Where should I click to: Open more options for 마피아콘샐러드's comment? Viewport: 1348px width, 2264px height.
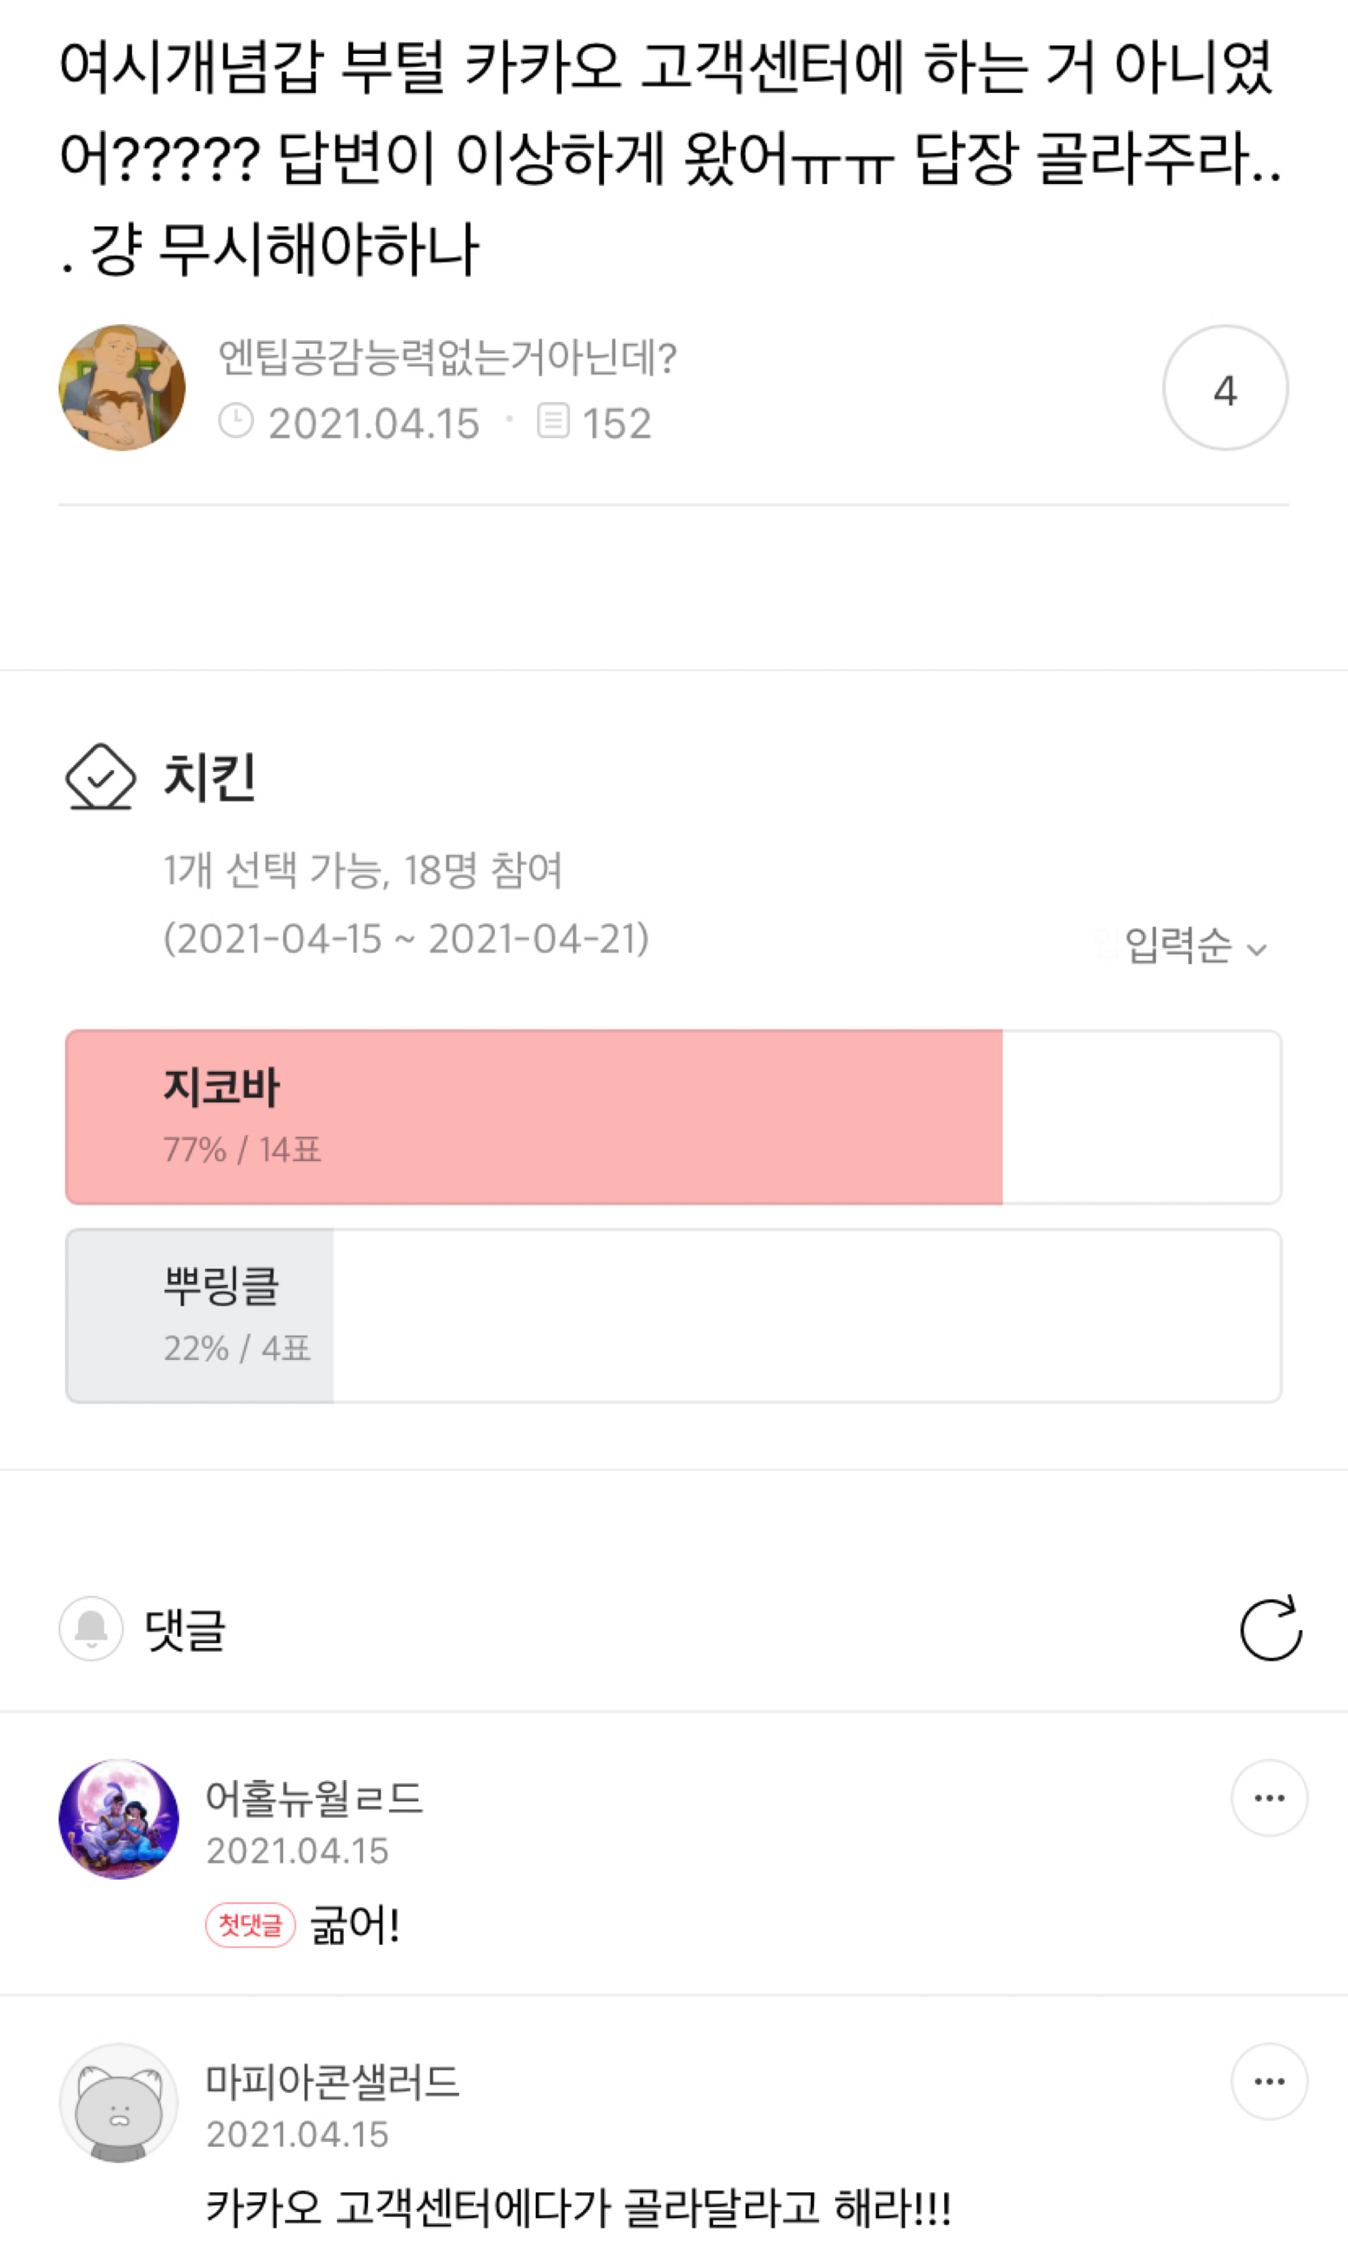coord(1268,2081)
